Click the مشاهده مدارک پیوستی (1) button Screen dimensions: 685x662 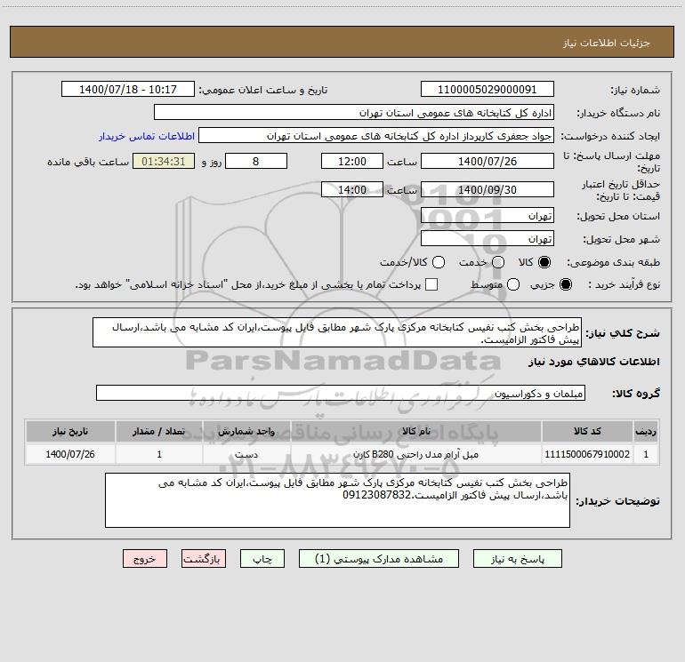pyautogui.click(x=379, y=559)
